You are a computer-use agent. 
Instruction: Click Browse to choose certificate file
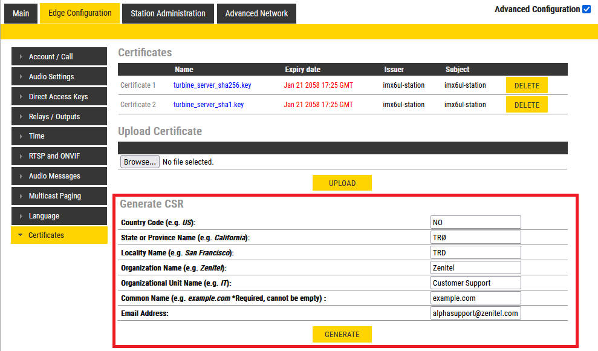click(x=140, y=162)
